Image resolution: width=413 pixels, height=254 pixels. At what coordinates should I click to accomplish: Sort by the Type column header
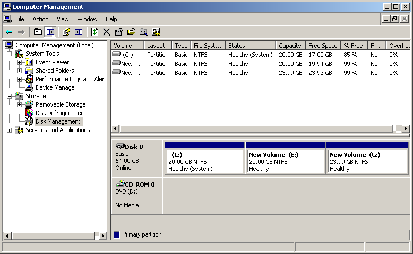(x=181, y=46)
